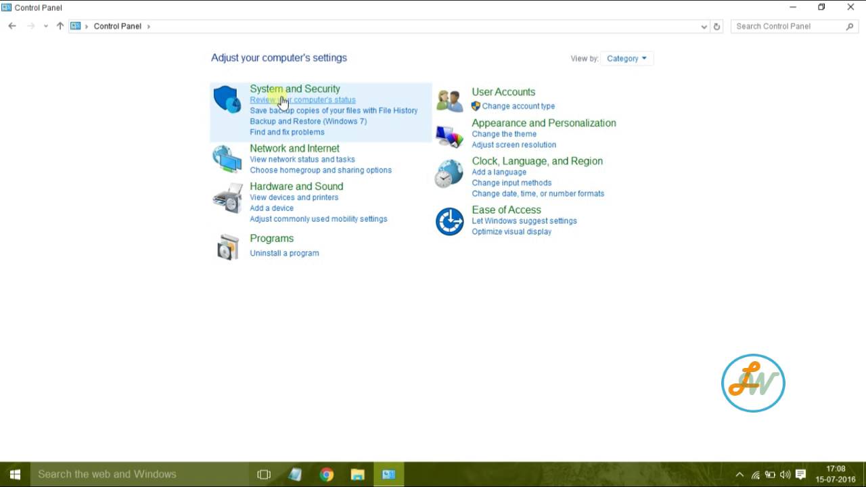
Task: Click Adjust screen resolution
Action: click(514, 145)
